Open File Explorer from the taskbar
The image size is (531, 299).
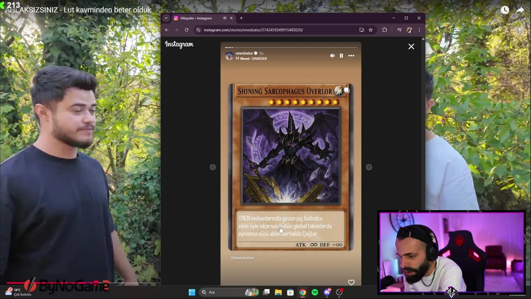278,292
